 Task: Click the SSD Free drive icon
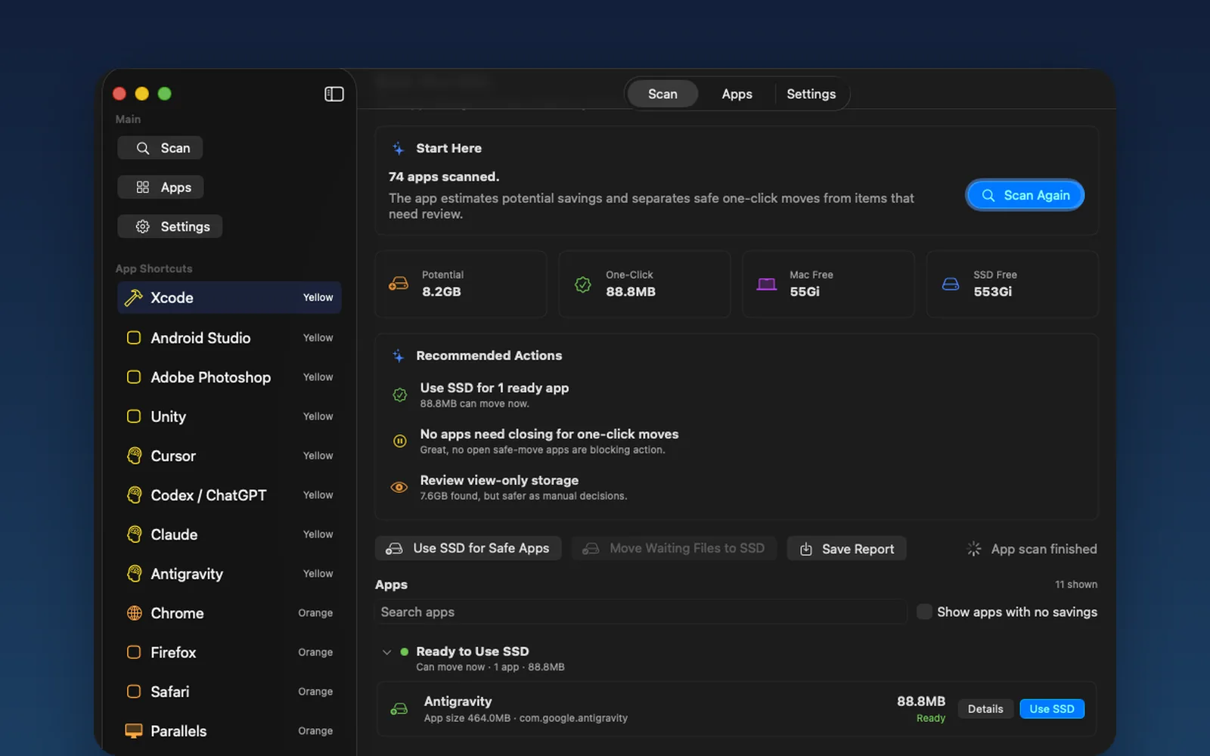951,284
